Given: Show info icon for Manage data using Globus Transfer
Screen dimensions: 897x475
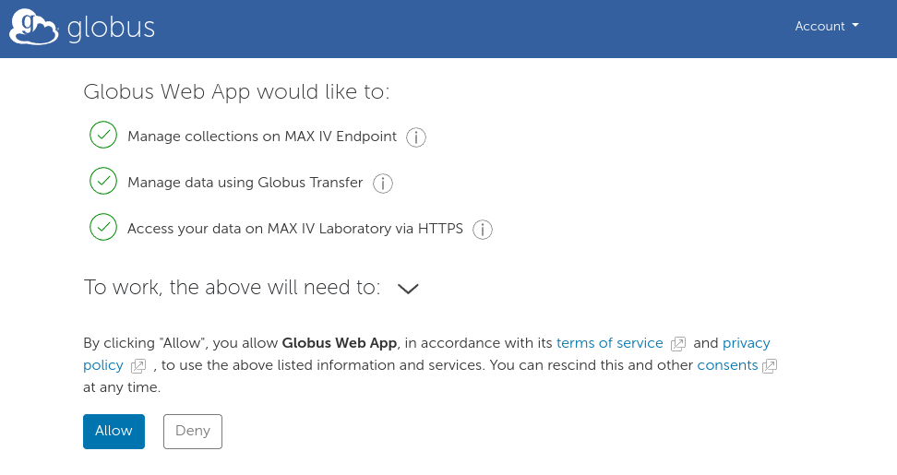Looking at the screenshot, I should [x=382, y=184].
